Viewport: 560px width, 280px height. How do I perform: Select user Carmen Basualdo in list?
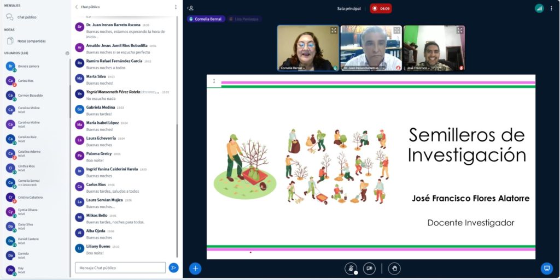coord(30,95)
